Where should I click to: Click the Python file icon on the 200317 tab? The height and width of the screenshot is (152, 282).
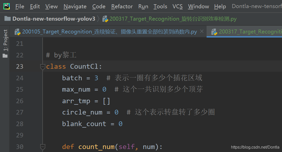(x=215, y=31)
